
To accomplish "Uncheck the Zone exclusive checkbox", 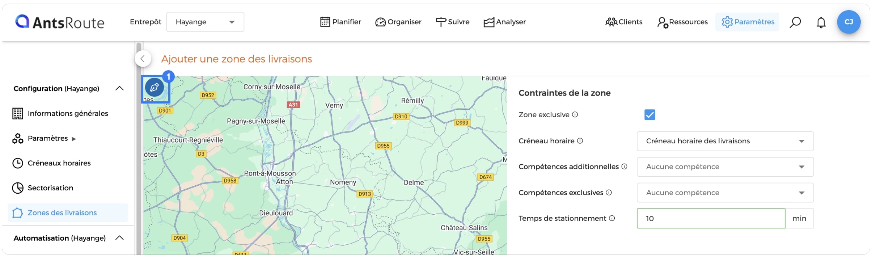I will click(x=650, y=115).
